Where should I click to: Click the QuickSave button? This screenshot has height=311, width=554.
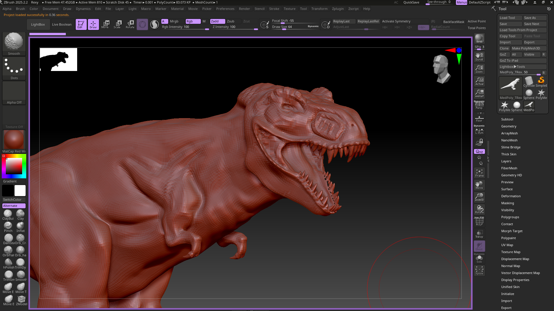[x=411, y=2]
